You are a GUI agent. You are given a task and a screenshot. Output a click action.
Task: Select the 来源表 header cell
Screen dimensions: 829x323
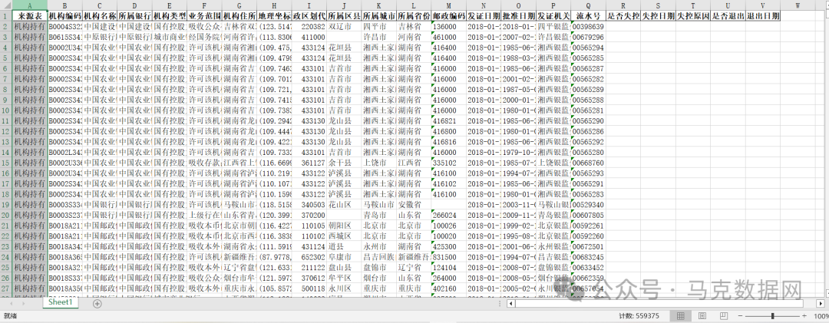pyautogui.click(x=30, y=16)
